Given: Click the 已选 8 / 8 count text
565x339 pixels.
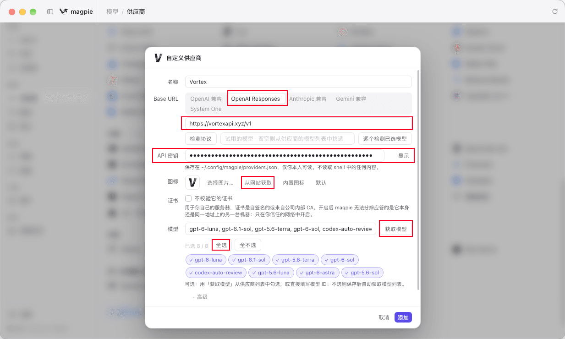Looking at the screenshot, I should point(197,246).
